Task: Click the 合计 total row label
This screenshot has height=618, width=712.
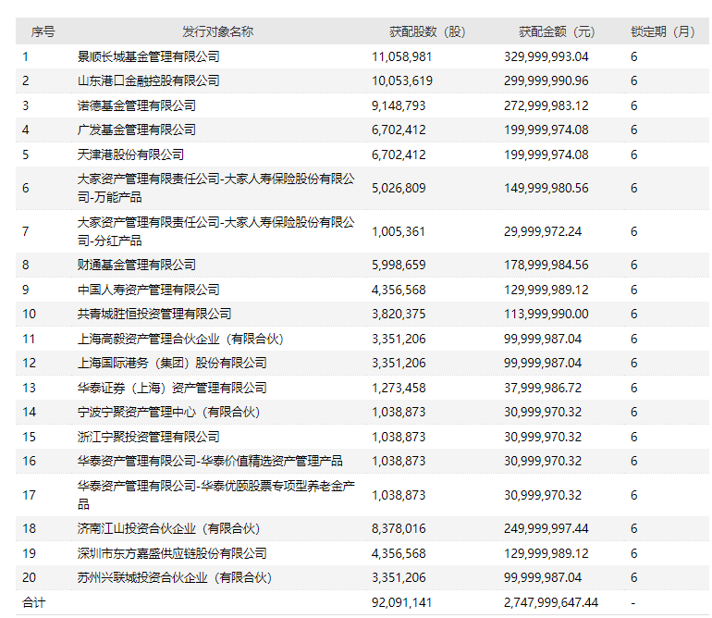Action: tap(34, 603)
